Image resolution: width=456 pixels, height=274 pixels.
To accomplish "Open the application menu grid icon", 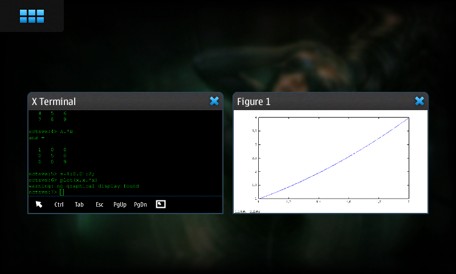I will 31,16.
